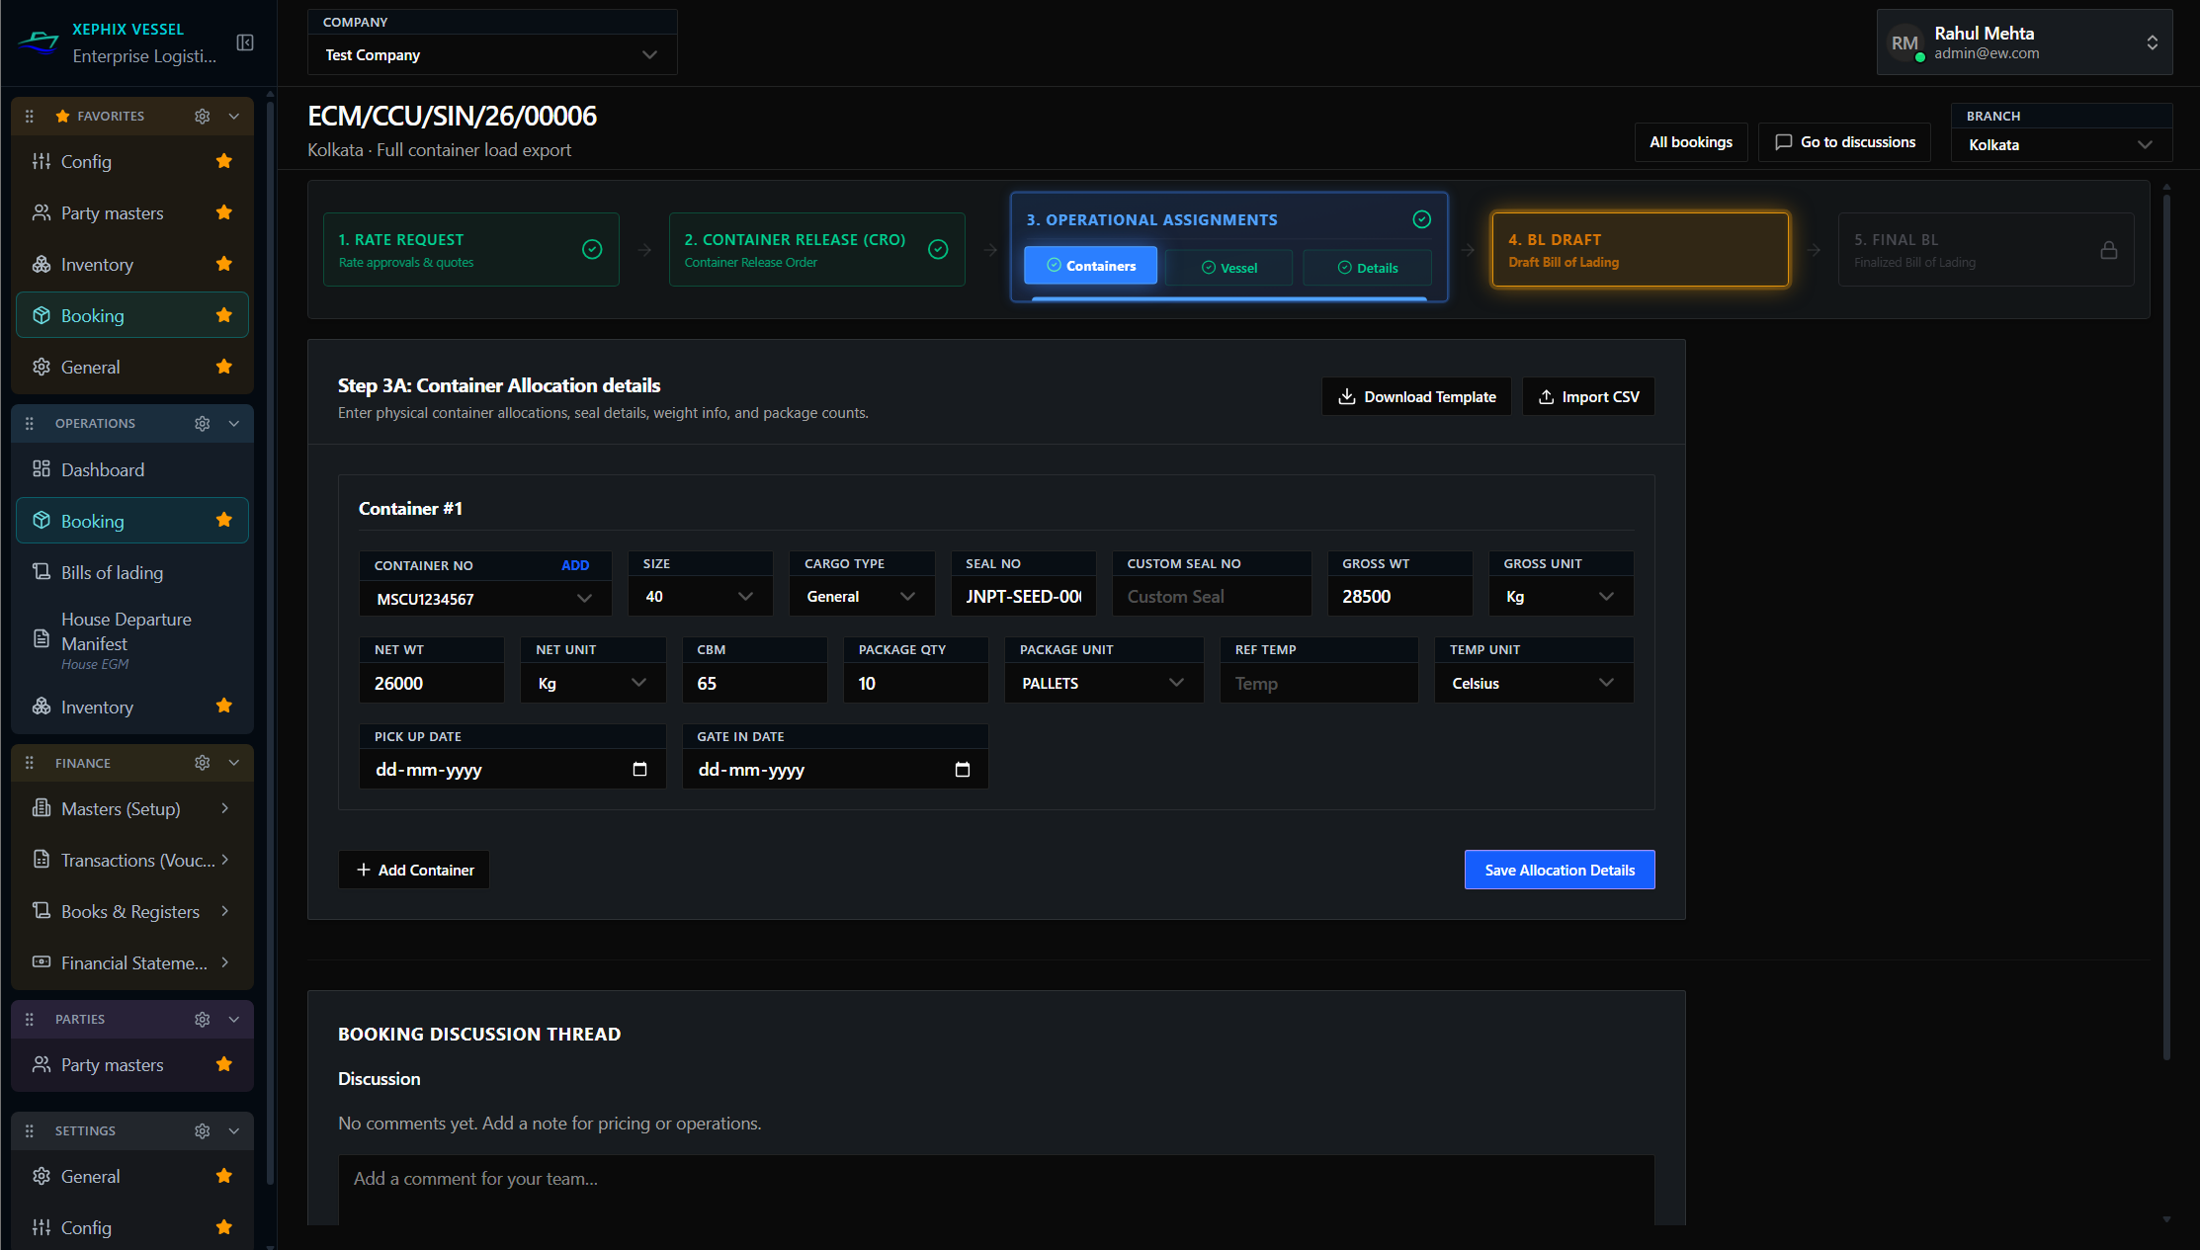Open Dashboard in Operations

pyautogui.click(x=132, y=469)
